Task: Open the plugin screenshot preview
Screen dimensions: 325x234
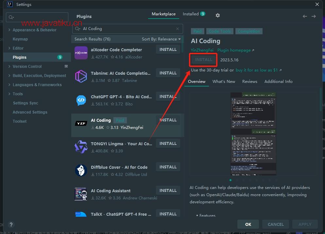Action: (x=253, y=134)
